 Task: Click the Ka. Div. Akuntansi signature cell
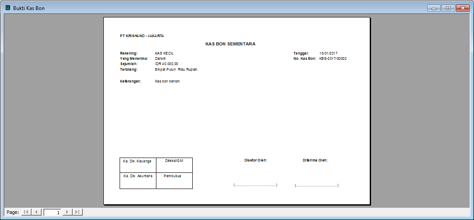tap(138, 181)
